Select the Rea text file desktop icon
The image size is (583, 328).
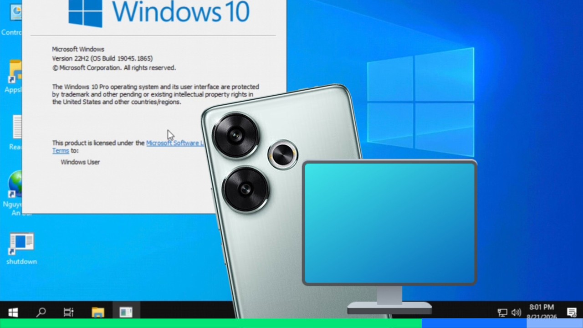pyautogui.click(x=15, y=133)
